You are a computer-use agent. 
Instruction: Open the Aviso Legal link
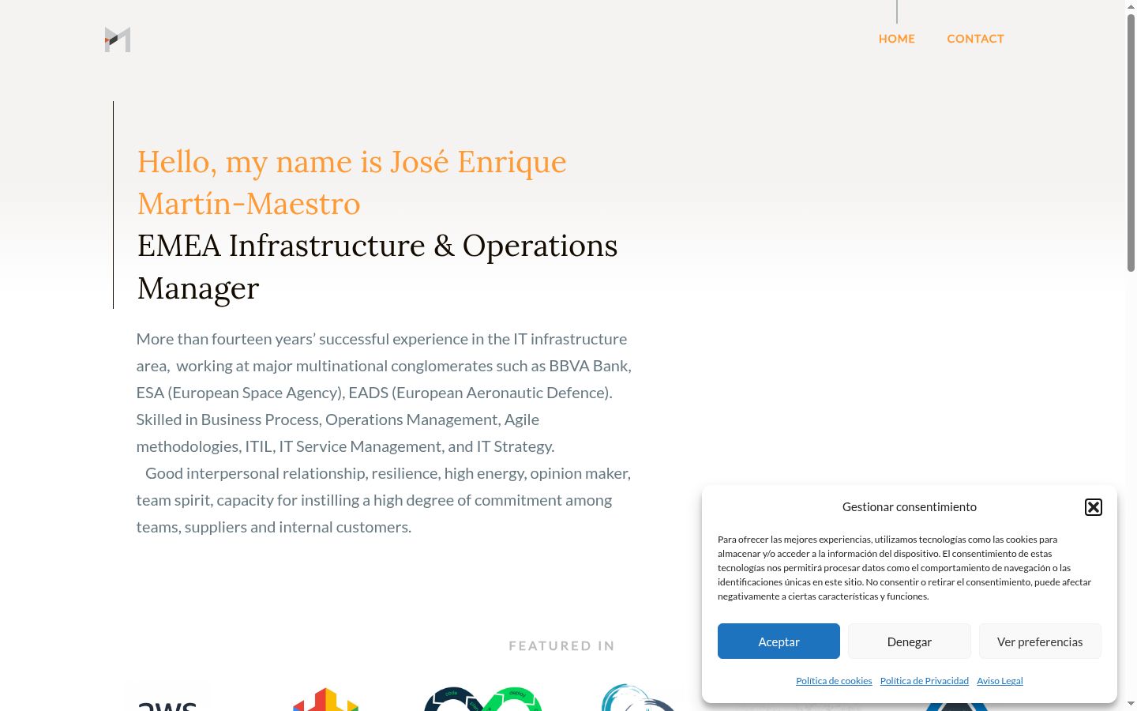(x=1000, y=681)
